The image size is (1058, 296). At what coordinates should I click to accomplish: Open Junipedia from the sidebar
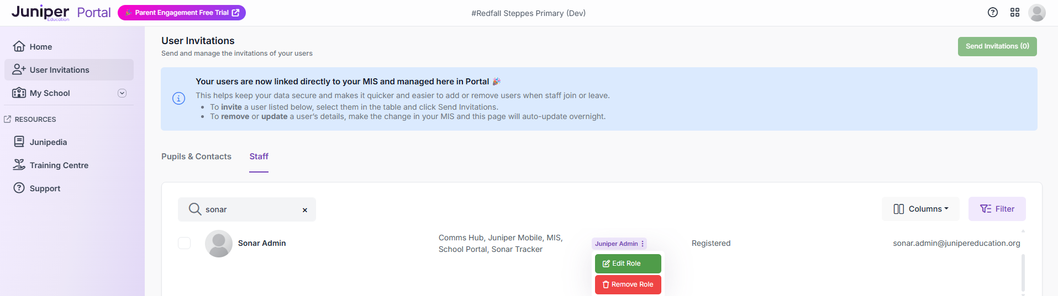tap(48, 142)
